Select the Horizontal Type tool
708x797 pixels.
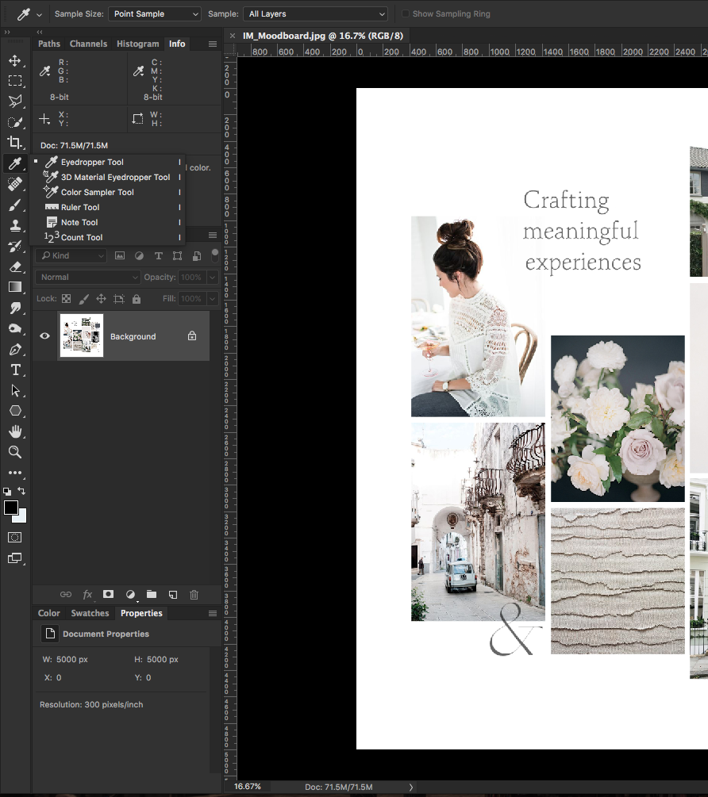point(16,370)
